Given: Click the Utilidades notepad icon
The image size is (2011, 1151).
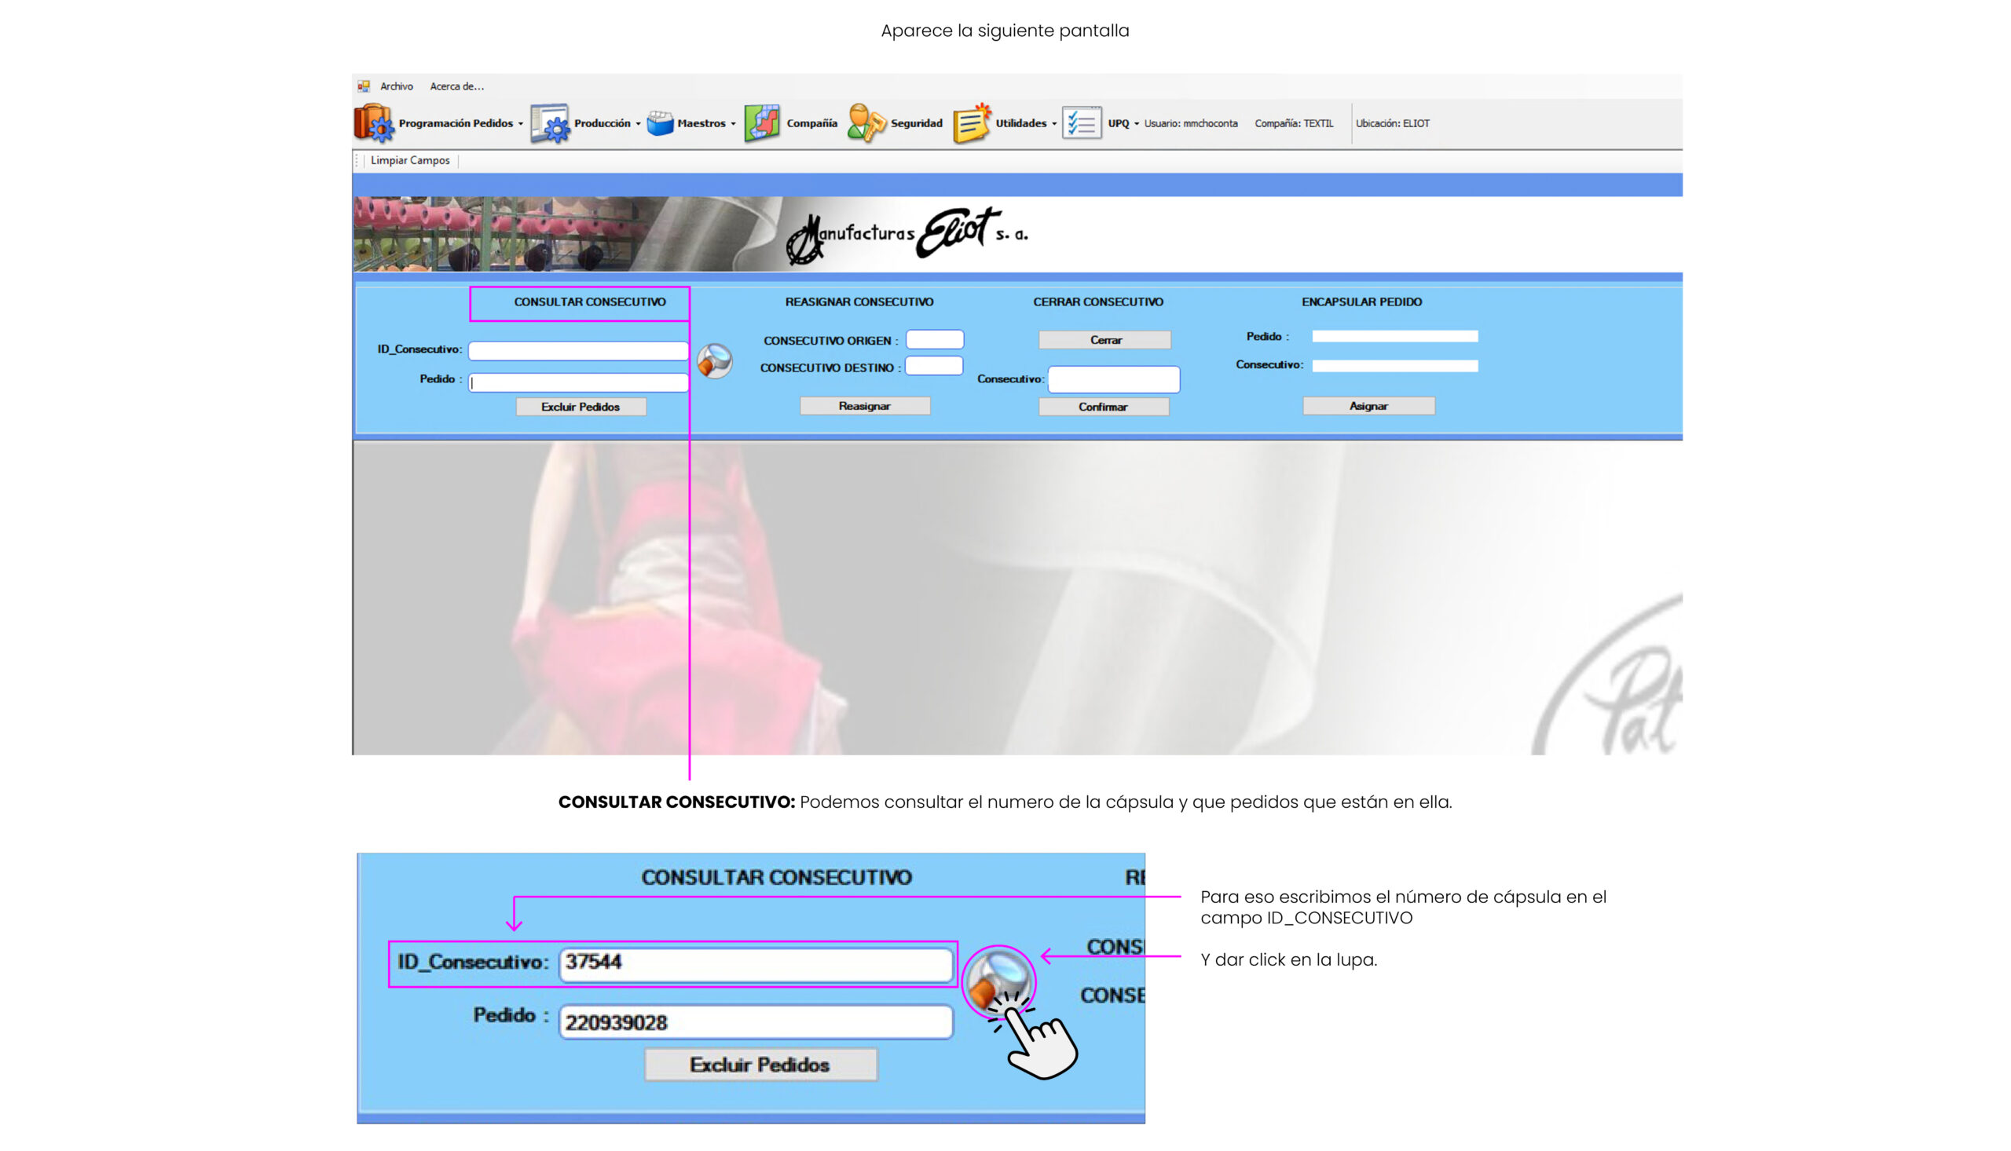Looking at the screenshot, I should click(972, 123).
